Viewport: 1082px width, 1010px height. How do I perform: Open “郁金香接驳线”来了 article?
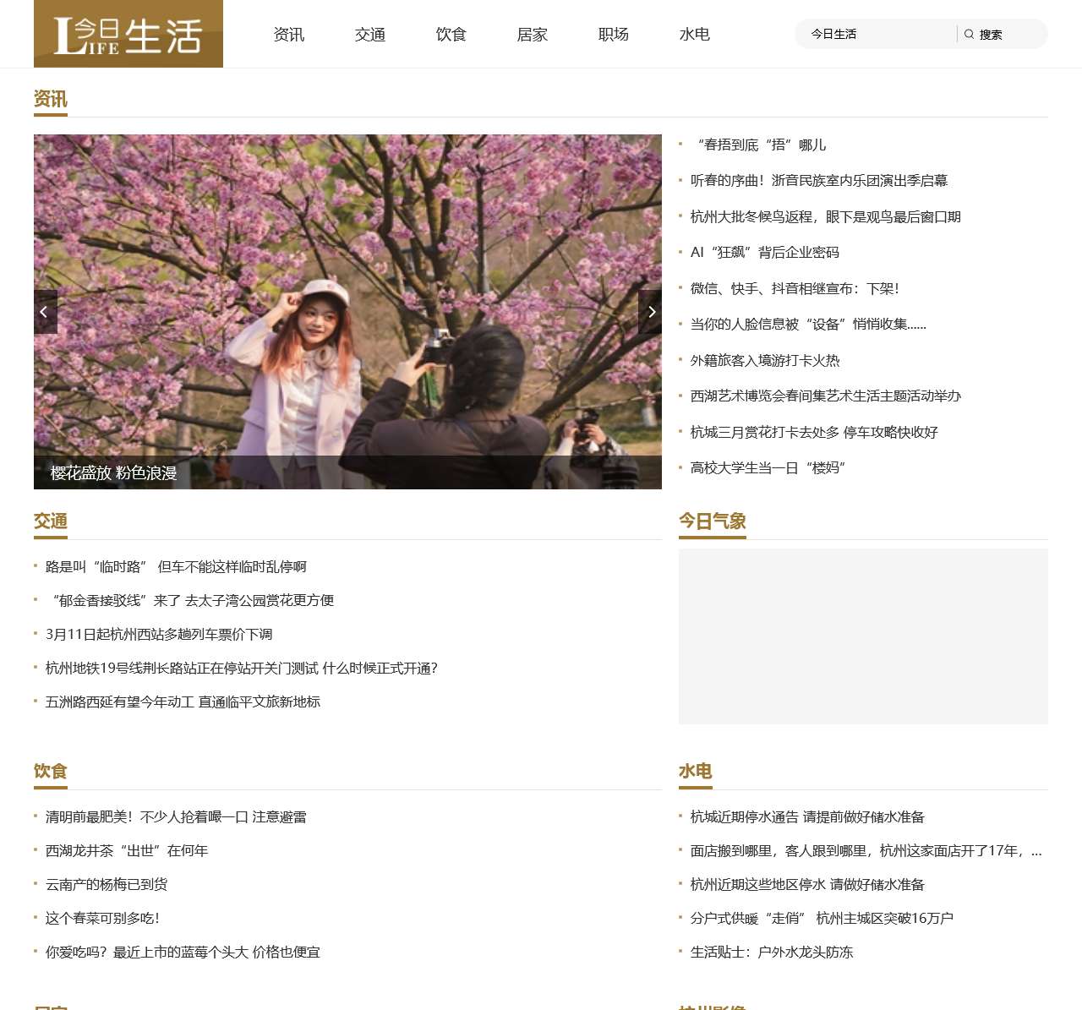189,601
